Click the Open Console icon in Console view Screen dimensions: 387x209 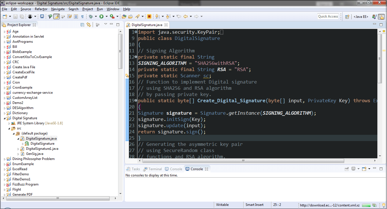click(364, 169)
